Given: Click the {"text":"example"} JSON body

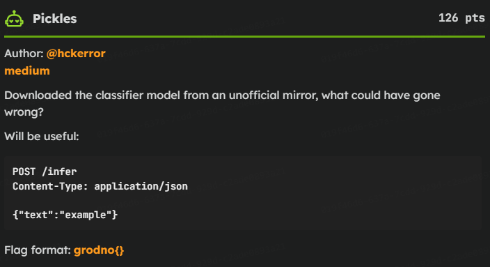Looking at the screenshot, I should coord(65,215).
